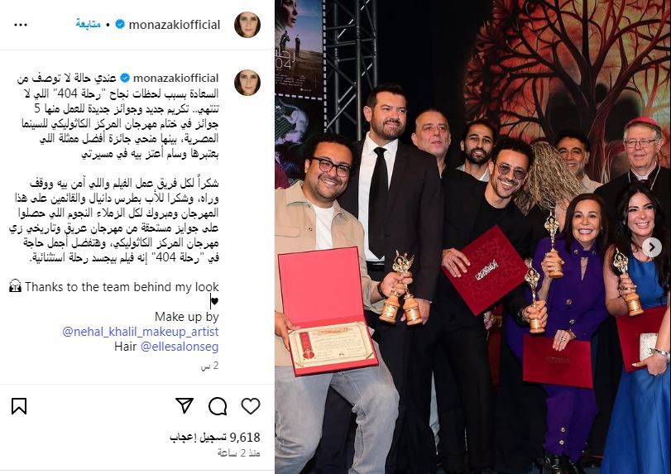Click the award ceremony group photo
The image size is (671, 474).
coord(472,237)
